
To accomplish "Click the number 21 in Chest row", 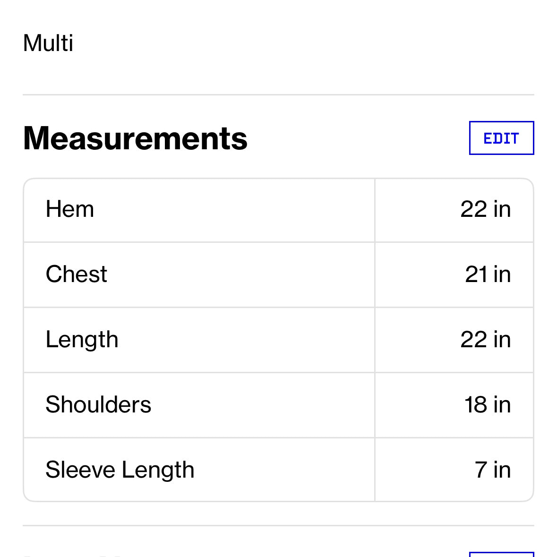I will [476, 274].
